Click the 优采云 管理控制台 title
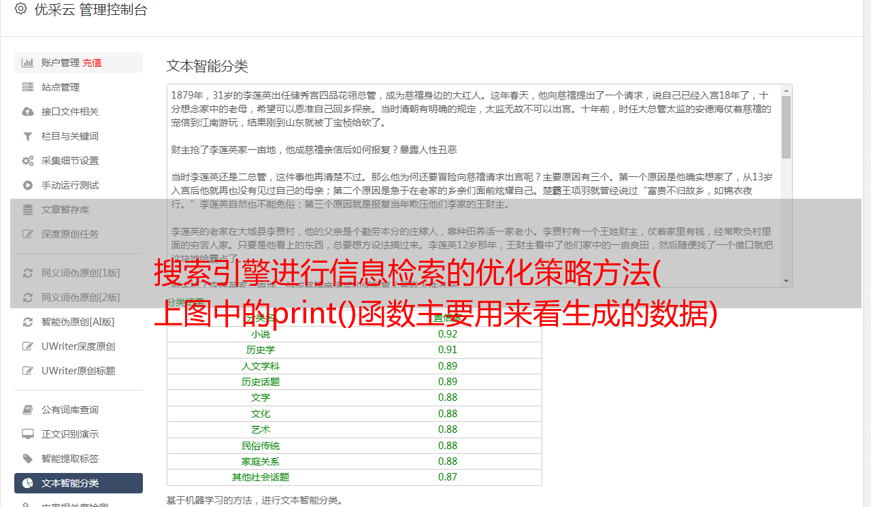Image resolution: width=871 pixels, height=507 pixels. click(x=91, y=10)
